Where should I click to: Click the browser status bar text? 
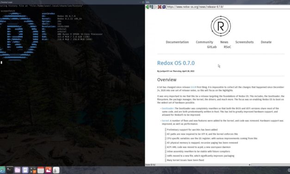[x=150, y=165]
